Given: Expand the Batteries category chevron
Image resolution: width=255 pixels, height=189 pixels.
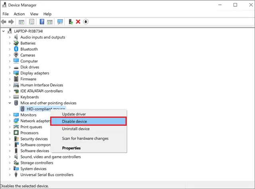Looking at the screenshot, I should coord(10,43).
